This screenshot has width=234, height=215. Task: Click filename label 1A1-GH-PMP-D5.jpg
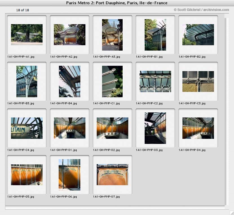coord(21,196)
